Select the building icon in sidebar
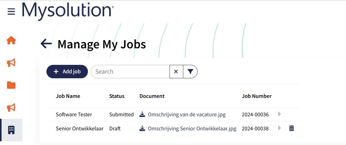 11,130
